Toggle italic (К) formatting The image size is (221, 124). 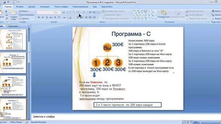43,18
